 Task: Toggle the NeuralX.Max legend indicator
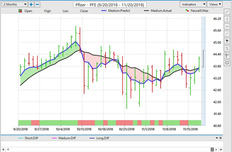click(x=196, y=11)
